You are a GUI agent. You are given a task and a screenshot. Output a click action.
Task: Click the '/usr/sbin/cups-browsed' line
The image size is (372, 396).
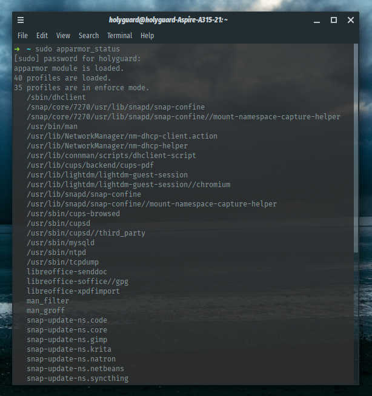tap(73, 213)
